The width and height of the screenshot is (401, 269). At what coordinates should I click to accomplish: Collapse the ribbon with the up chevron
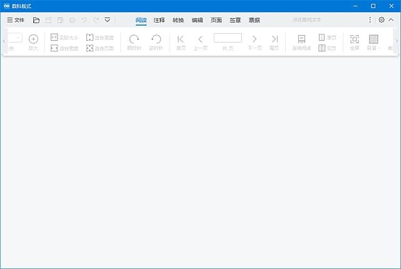pyautogui.click(x=391, y=20)
